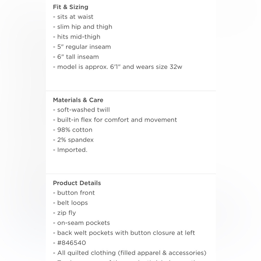Click the Materials & Care heading

tap(78, 100)
